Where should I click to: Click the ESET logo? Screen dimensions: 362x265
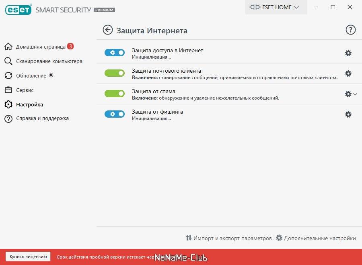click(x=18, y=10)
